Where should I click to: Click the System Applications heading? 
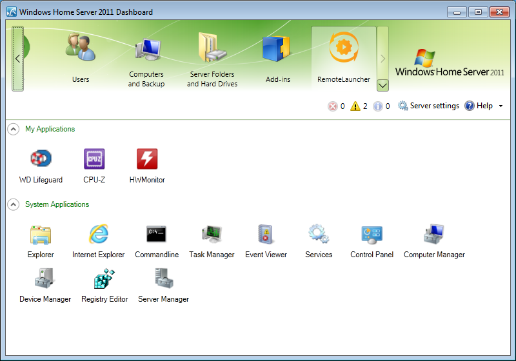(x=57, y=204)
